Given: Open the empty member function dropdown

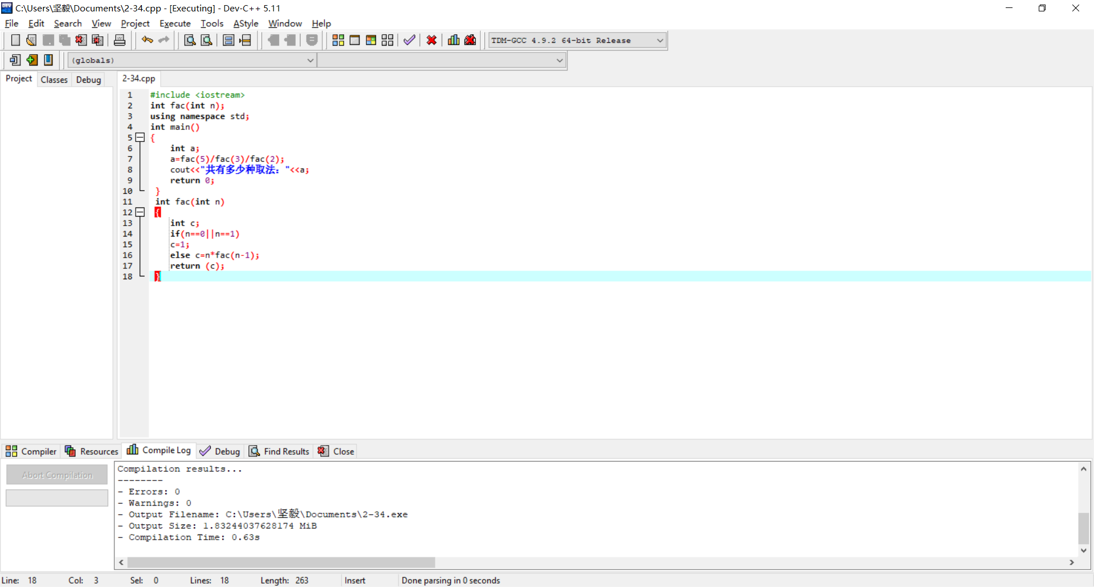Looking at the screenshot, I should (x=560, y=60).
